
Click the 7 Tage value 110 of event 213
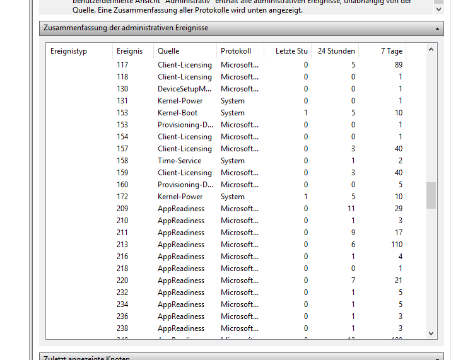[397, 245]
